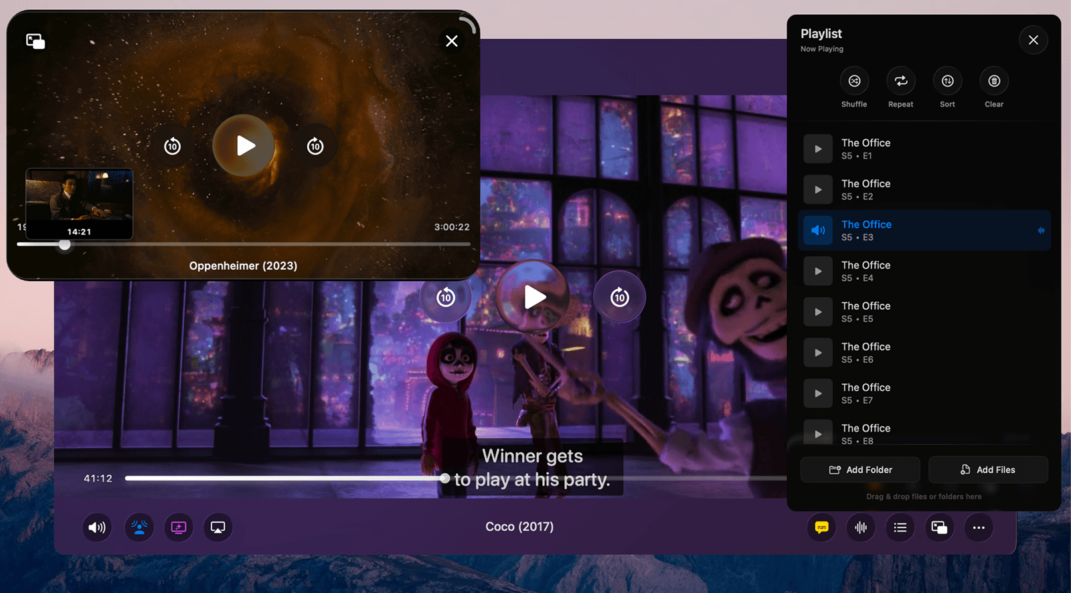This screenshot has width=1071, height=593.
Task: Close the Playlist panel
Action: click(x=1034, y=40)
